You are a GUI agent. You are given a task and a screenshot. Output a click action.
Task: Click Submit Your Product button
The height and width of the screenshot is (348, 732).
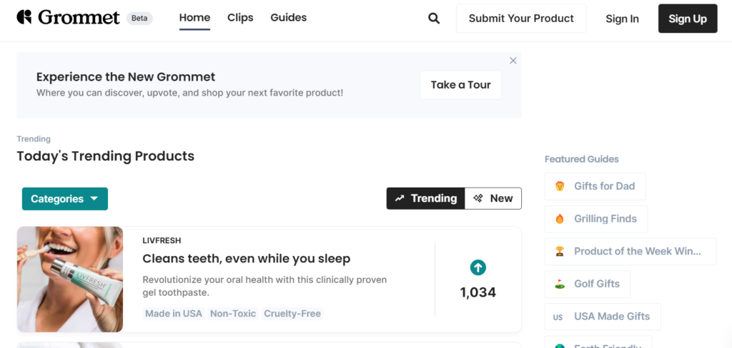click(x=521, y=19)
